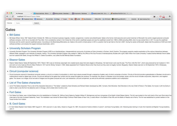Open the University Scholars Program link
The width and height of the screenshot is (177, 126).
[25, 48]
